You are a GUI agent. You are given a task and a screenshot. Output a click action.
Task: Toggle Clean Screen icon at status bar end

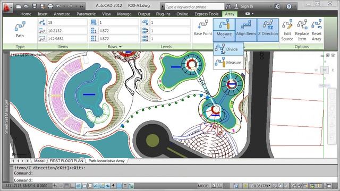pos(329,186)
